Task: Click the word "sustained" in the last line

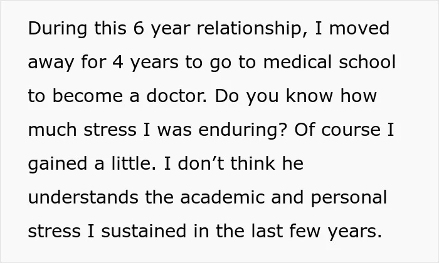Action: [144, 231]
